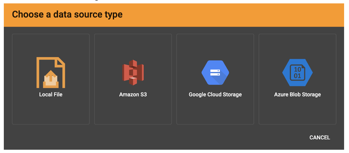Click the Google Cloud Storage hexagon icon
This screenshot has height=153, width=349.
click(215, 72)
